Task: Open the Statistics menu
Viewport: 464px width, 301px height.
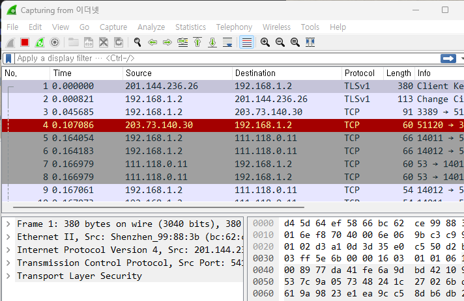Action: (x=190, y=27)
